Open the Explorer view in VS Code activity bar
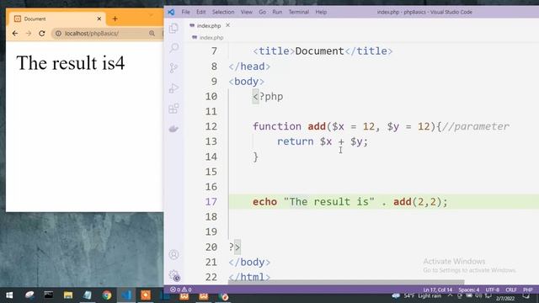The height and width of the screenshot is (303, 539). coord(174,28)
